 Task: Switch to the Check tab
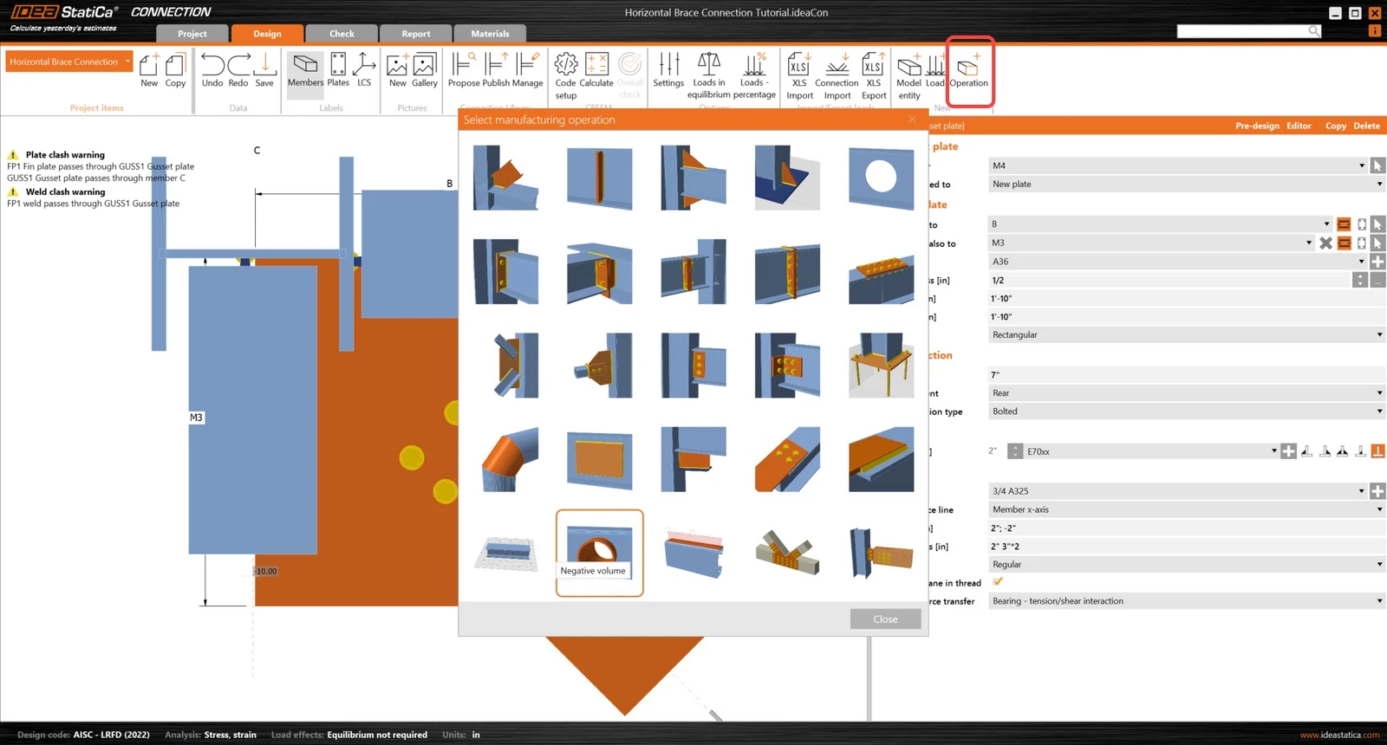coord(342,34)
